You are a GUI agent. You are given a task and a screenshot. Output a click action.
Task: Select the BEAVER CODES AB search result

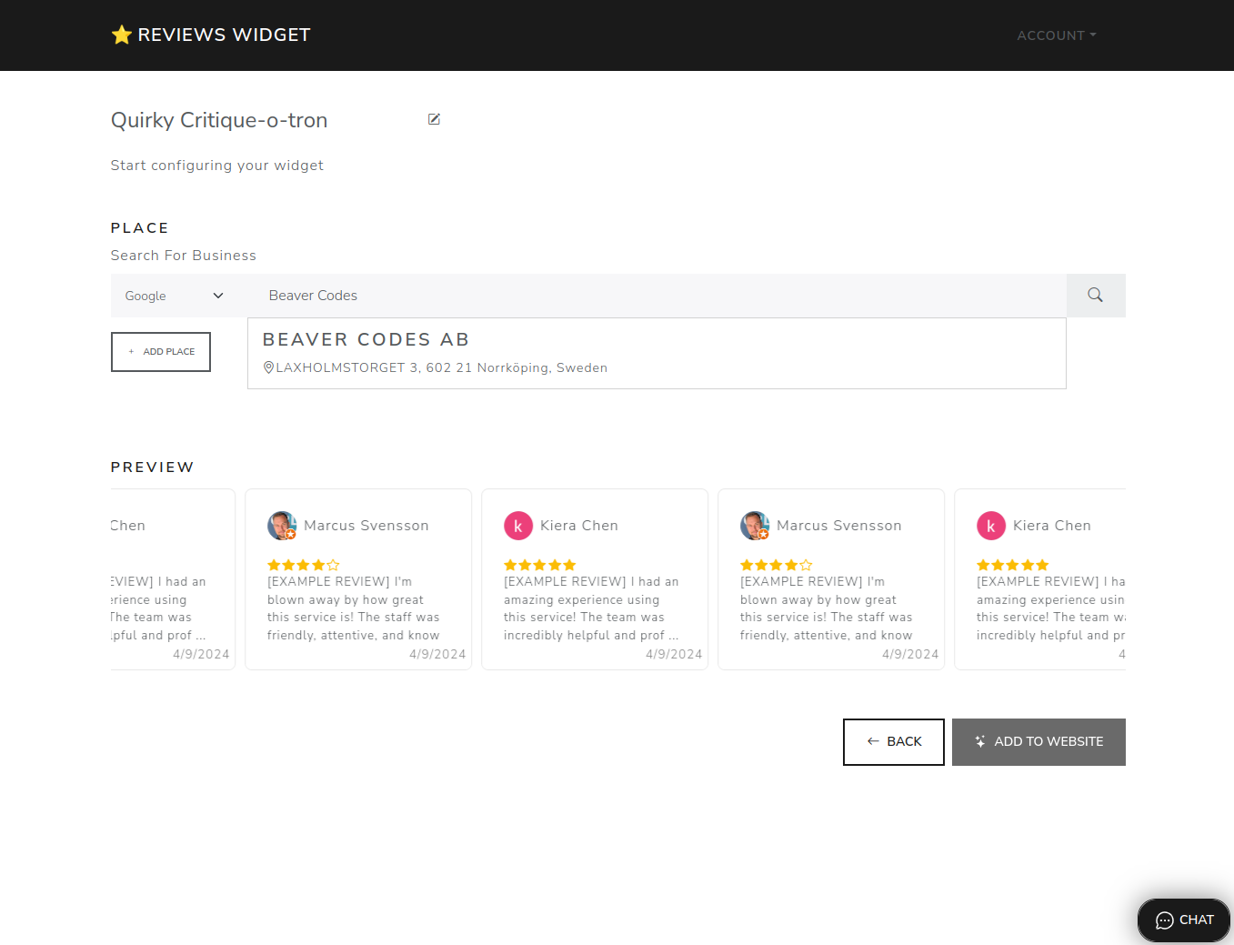pyautogui.click(x=657, y=353)
